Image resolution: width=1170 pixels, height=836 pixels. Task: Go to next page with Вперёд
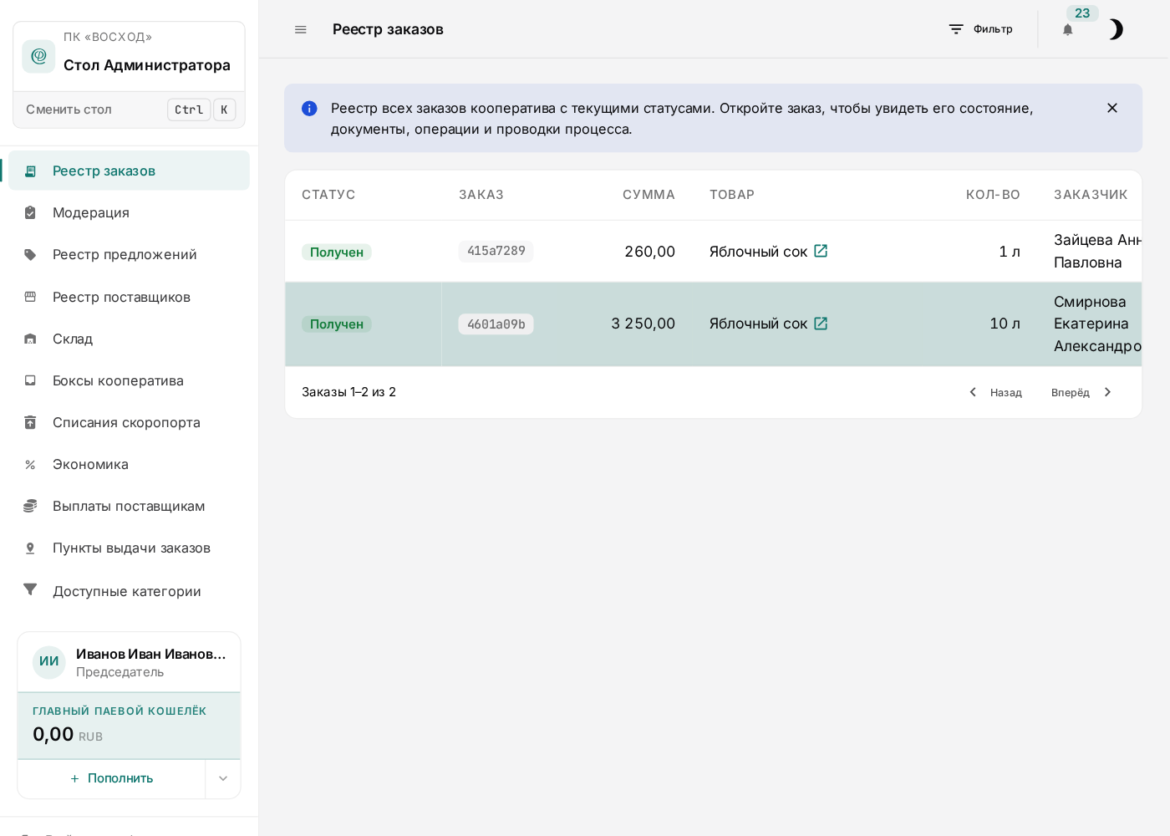pos(1082,392)
